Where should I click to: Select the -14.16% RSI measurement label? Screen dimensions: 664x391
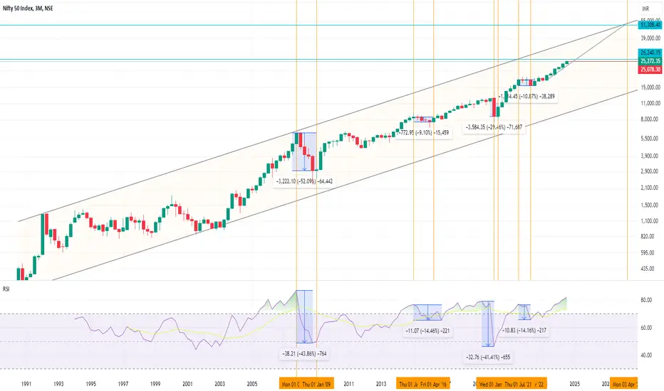click(x=524, y=330)
